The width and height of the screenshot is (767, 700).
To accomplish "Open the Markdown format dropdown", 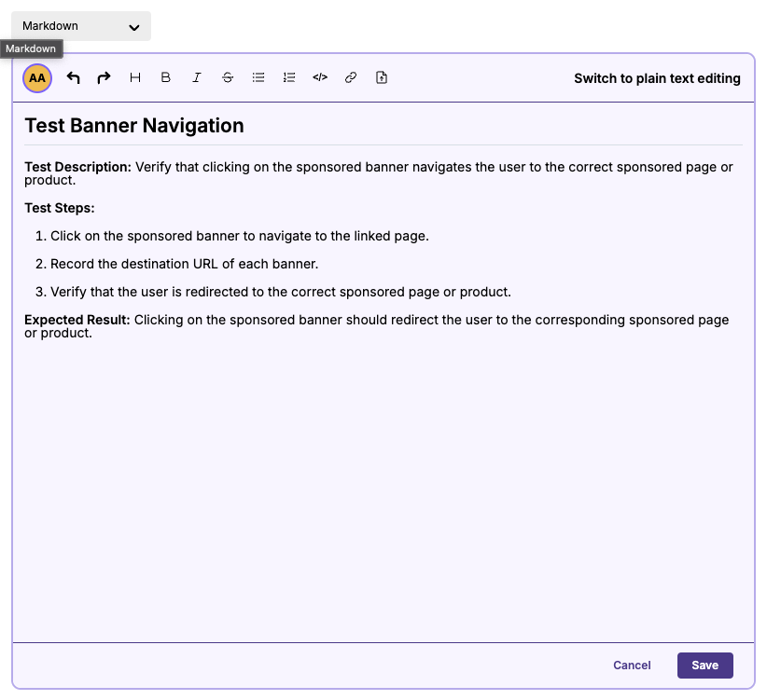I will (x=81, y=26).
